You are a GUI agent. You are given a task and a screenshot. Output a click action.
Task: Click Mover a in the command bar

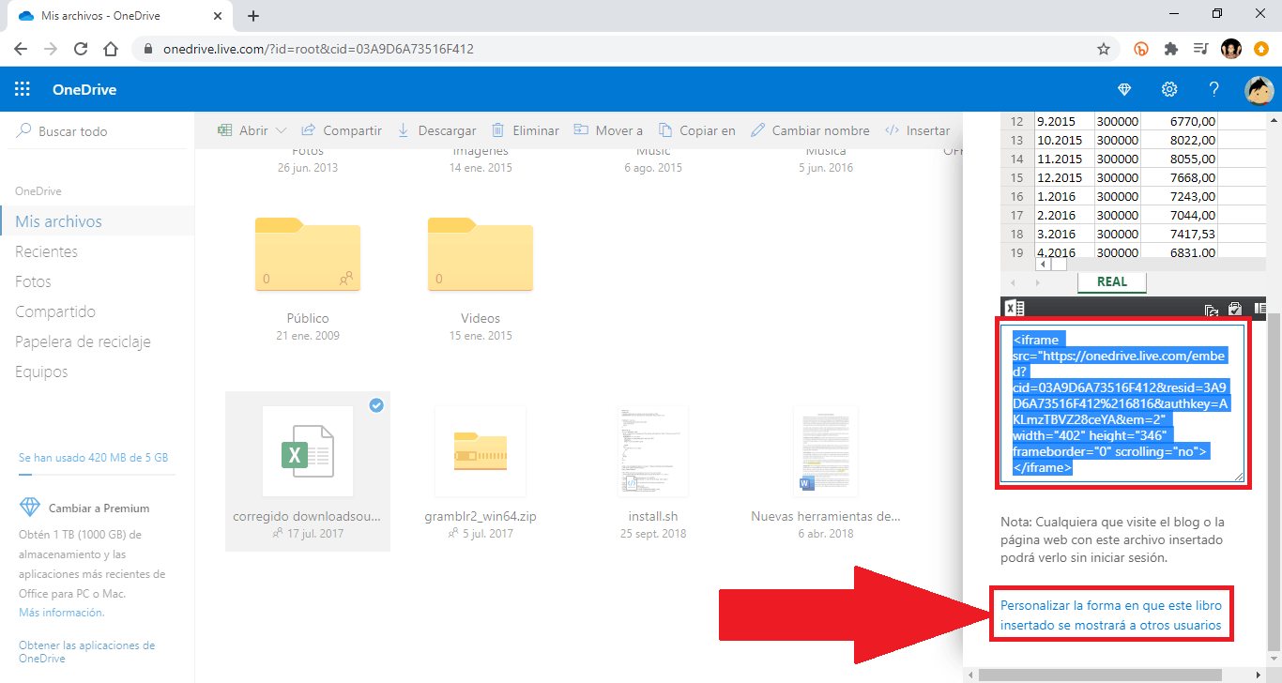608,130
